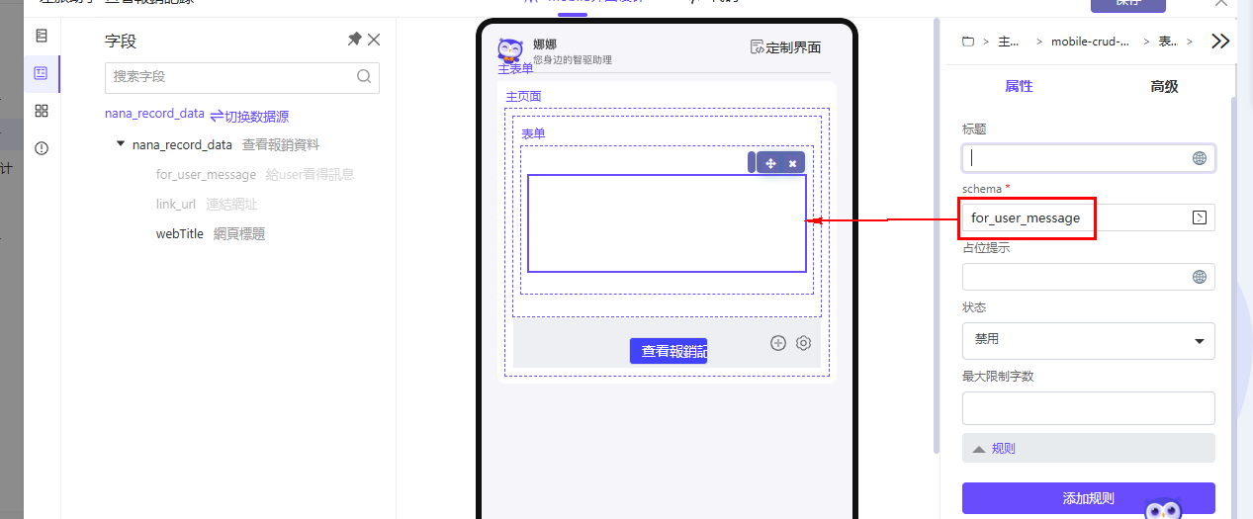Focus the 最大限制字数 input
The image size is (1253, 519).
coord(1088,407)
